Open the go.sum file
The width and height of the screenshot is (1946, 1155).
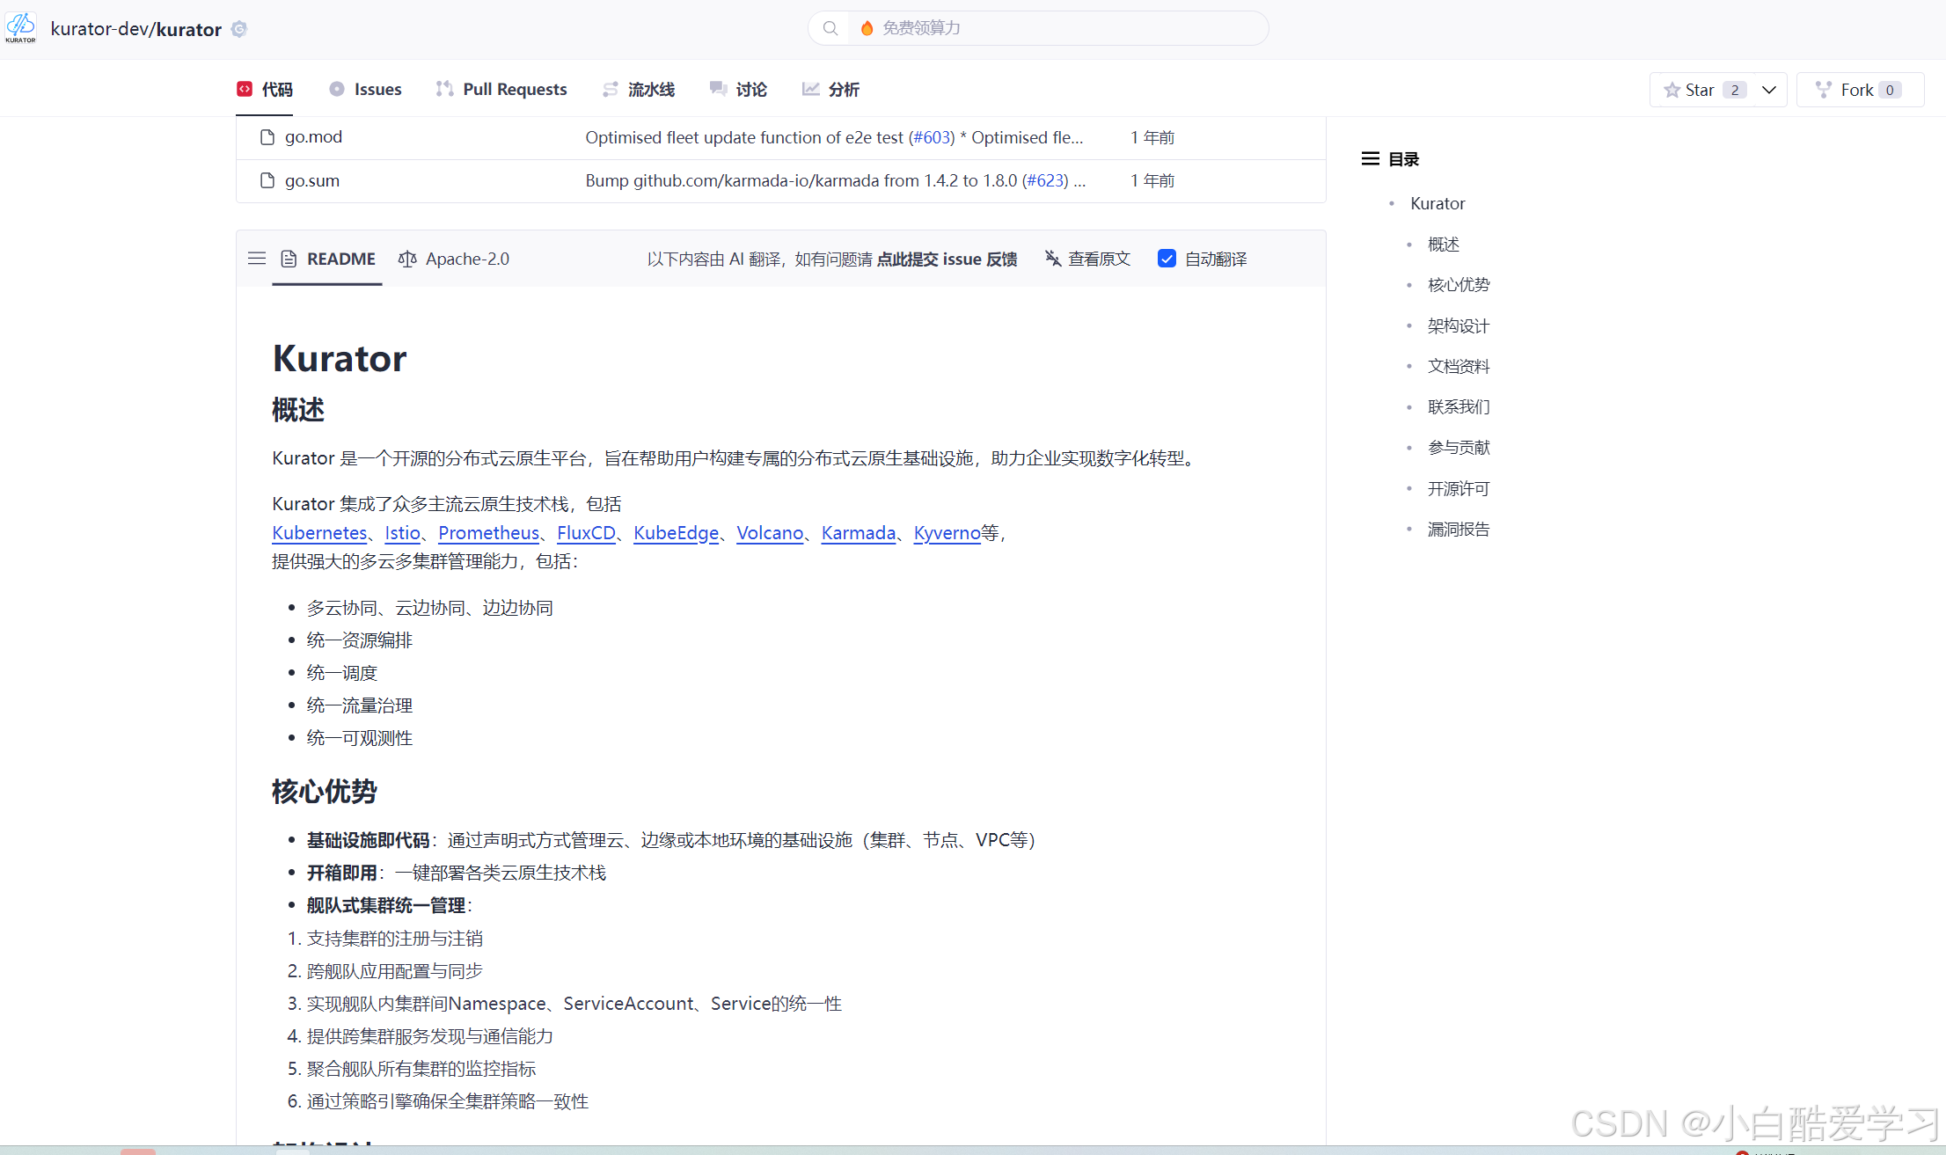click(311, 180)
